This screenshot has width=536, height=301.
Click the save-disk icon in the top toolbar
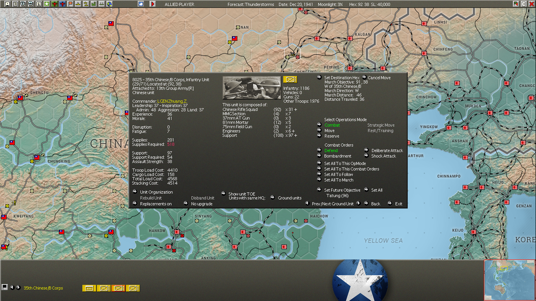click(8, 4)
